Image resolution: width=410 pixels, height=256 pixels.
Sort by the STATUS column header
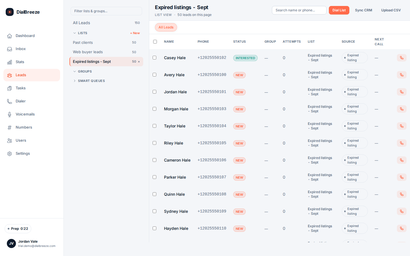point(239,42)
